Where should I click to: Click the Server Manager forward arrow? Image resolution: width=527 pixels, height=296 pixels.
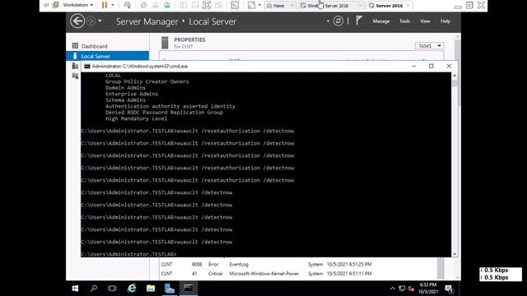(x=91, y=21)
